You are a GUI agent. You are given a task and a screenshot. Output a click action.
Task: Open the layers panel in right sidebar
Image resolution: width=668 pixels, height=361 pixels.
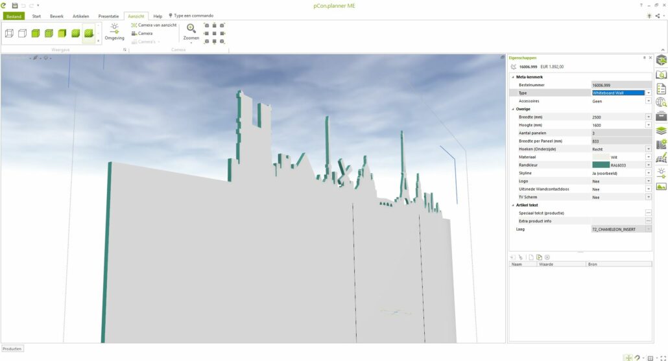tap(661, 130)
